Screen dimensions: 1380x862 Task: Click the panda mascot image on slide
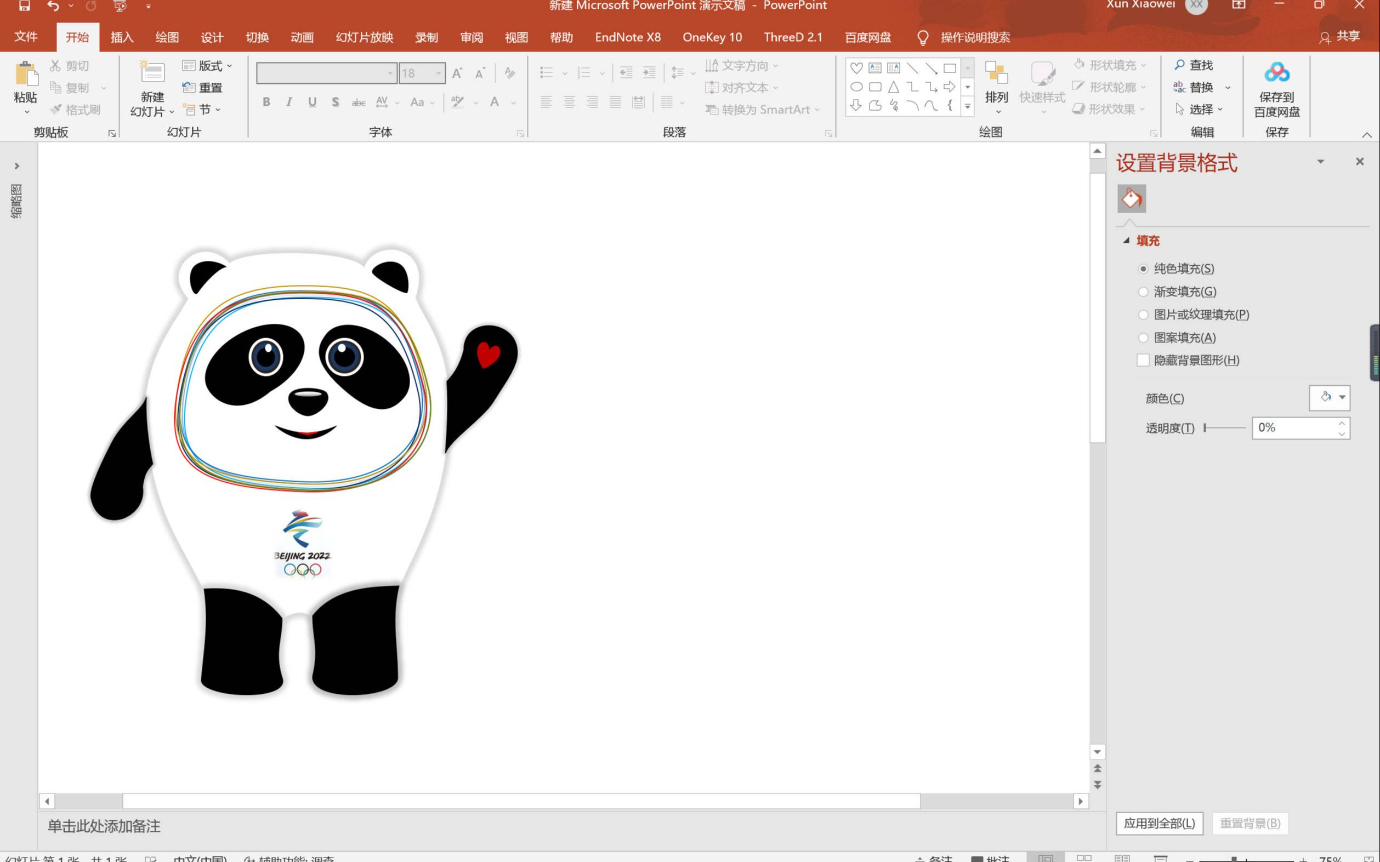click(x=304, y=471)
